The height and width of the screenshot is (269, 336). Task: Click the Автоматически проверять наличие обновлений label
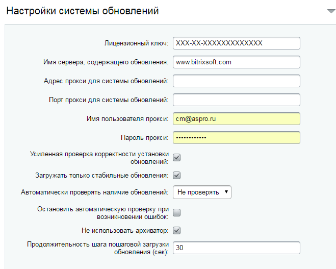94,192
